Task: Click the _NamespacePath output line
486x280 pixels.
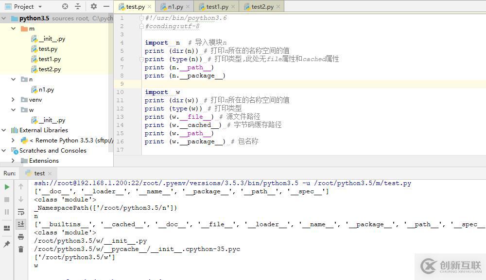Action: coord(105,208)
